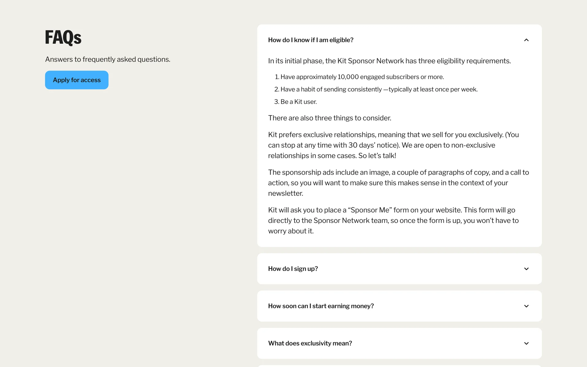Click the "Sponsor Me" form paragraph
Viewport: 587px width, 367px height.
click(393, 221)
